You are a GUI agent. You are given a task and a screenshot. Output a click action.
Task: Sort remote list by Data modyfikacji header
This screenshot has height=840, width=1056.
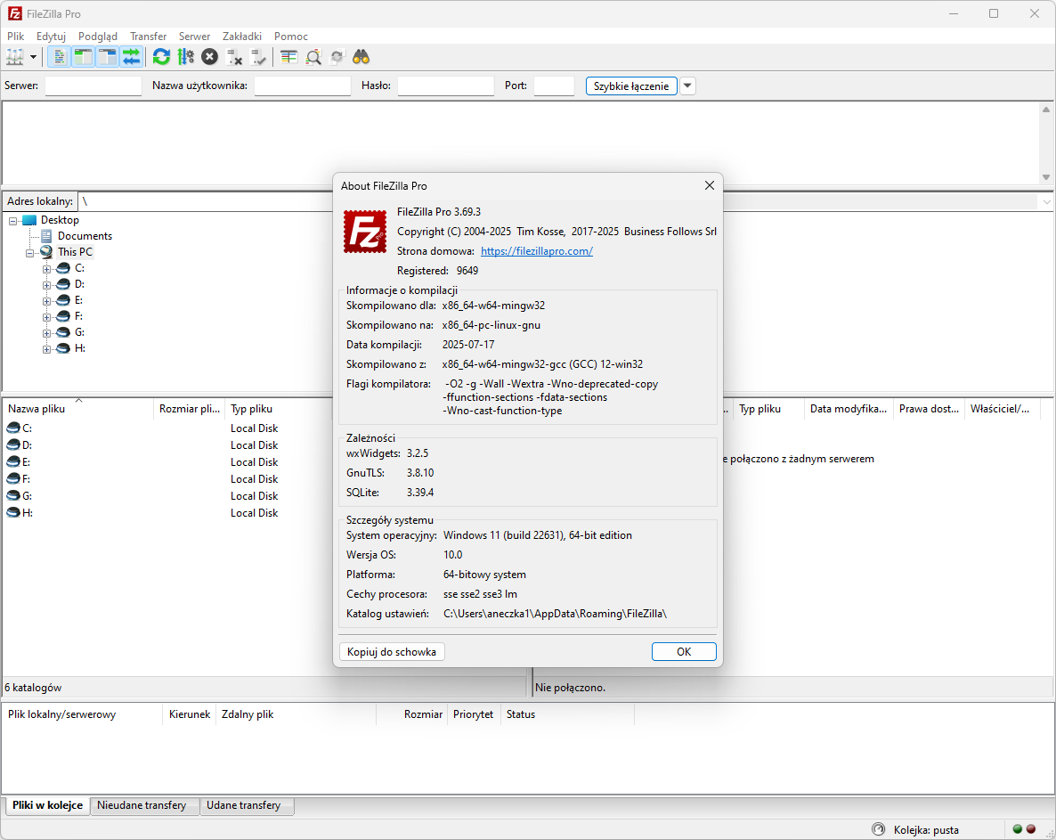point(849,408)
